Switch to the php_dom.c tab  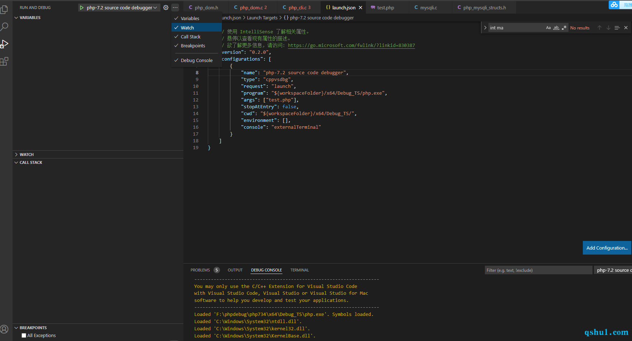tap(253, 8)
